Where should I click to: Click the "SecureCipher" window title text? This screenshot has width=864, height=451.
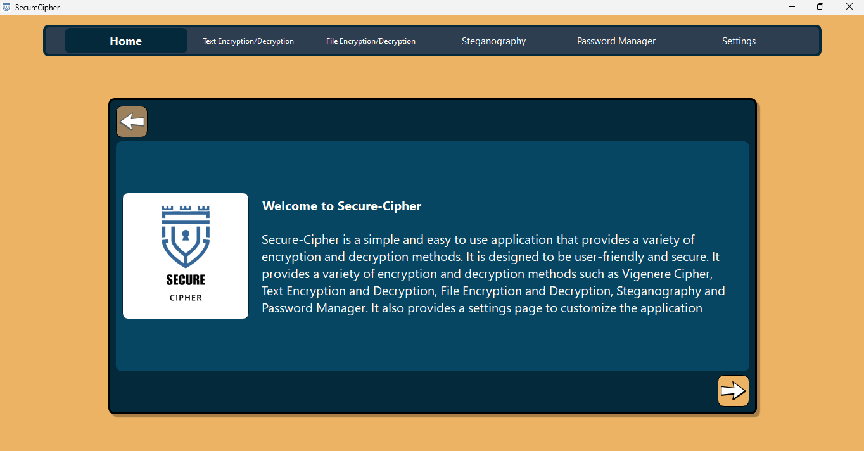point(37,8)
